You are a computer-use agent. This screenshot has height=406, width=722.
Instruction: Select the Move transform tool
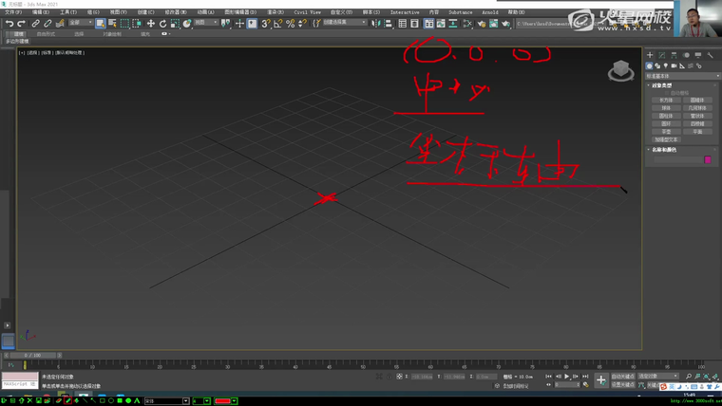tap(150, 24)
